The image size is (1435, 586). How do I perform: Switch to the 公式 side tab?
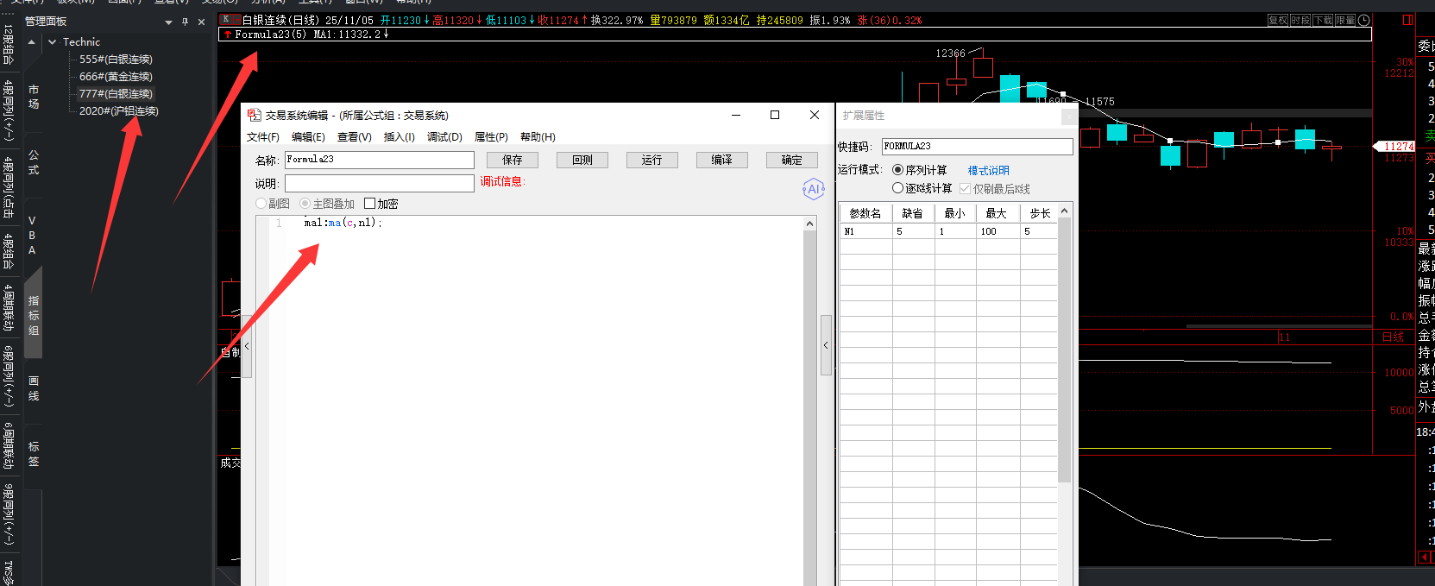point(34,162)
